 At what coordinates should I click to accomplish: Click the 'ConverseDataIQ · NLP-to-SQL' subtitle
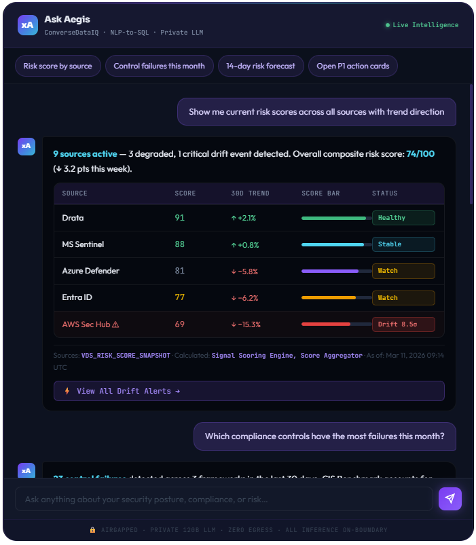click(124, 33)
